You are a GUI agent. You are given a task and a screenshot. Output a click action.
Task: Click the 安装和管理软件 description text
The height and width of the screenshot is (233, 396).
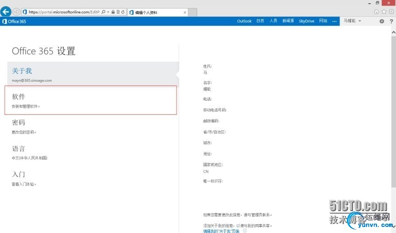[x=26, y=106]
